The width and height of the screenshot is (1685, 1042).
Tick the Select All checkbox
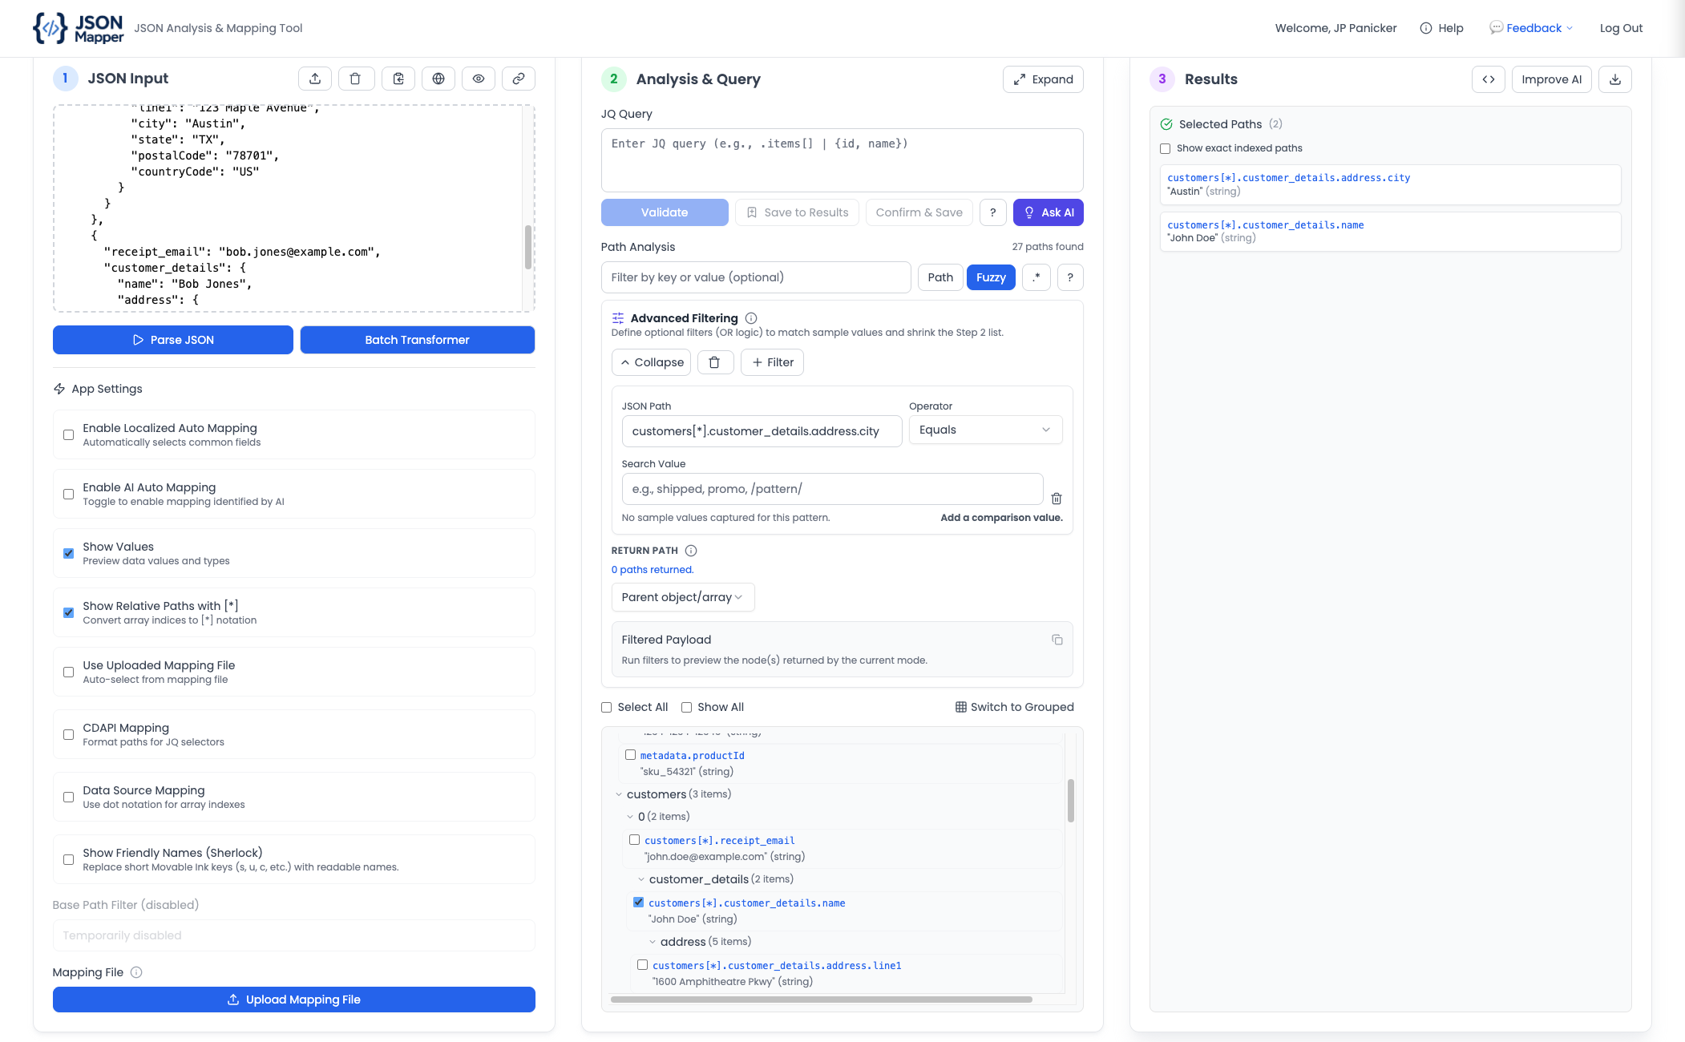point(607,707)
